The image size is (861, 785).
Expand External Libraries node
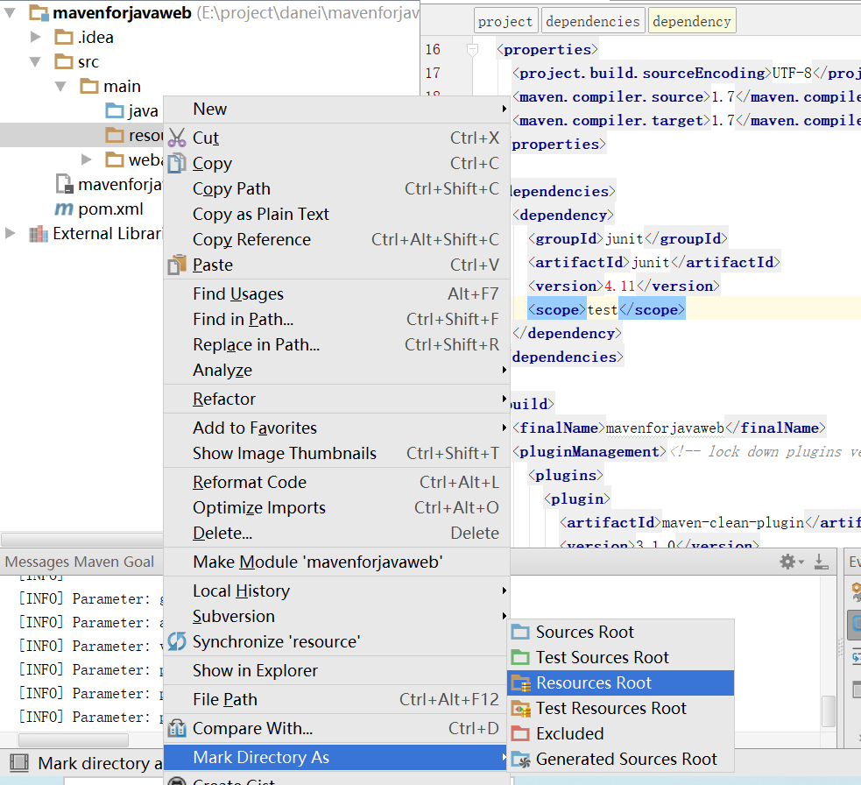tap(10, 233)
